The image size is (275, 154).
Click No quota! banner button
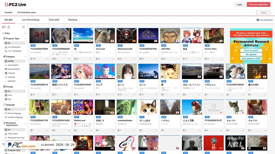click(251, 54)
